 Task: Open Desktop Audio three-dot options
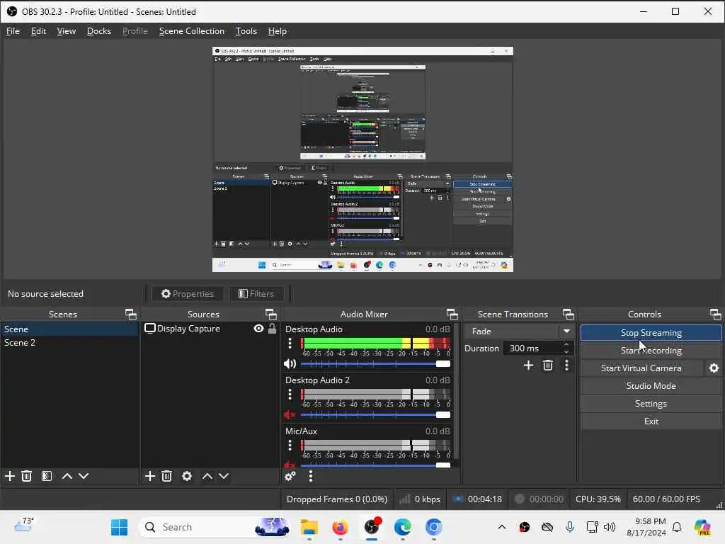(x=290, y=344)
